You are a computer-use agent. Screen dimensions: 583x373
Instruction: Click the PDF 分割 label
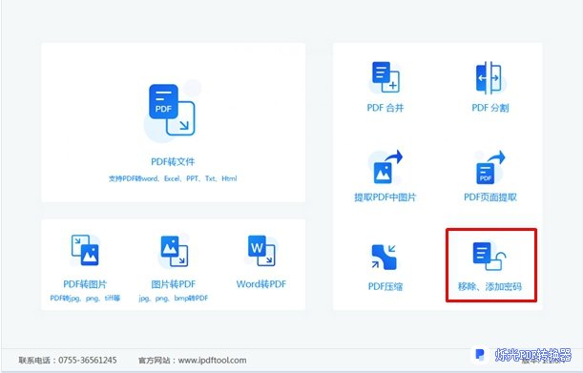coord(490,108)
